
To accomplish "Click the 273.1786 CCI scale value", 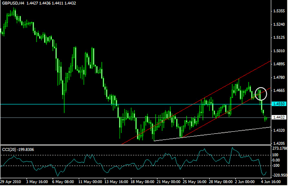I will coord(280,148).
